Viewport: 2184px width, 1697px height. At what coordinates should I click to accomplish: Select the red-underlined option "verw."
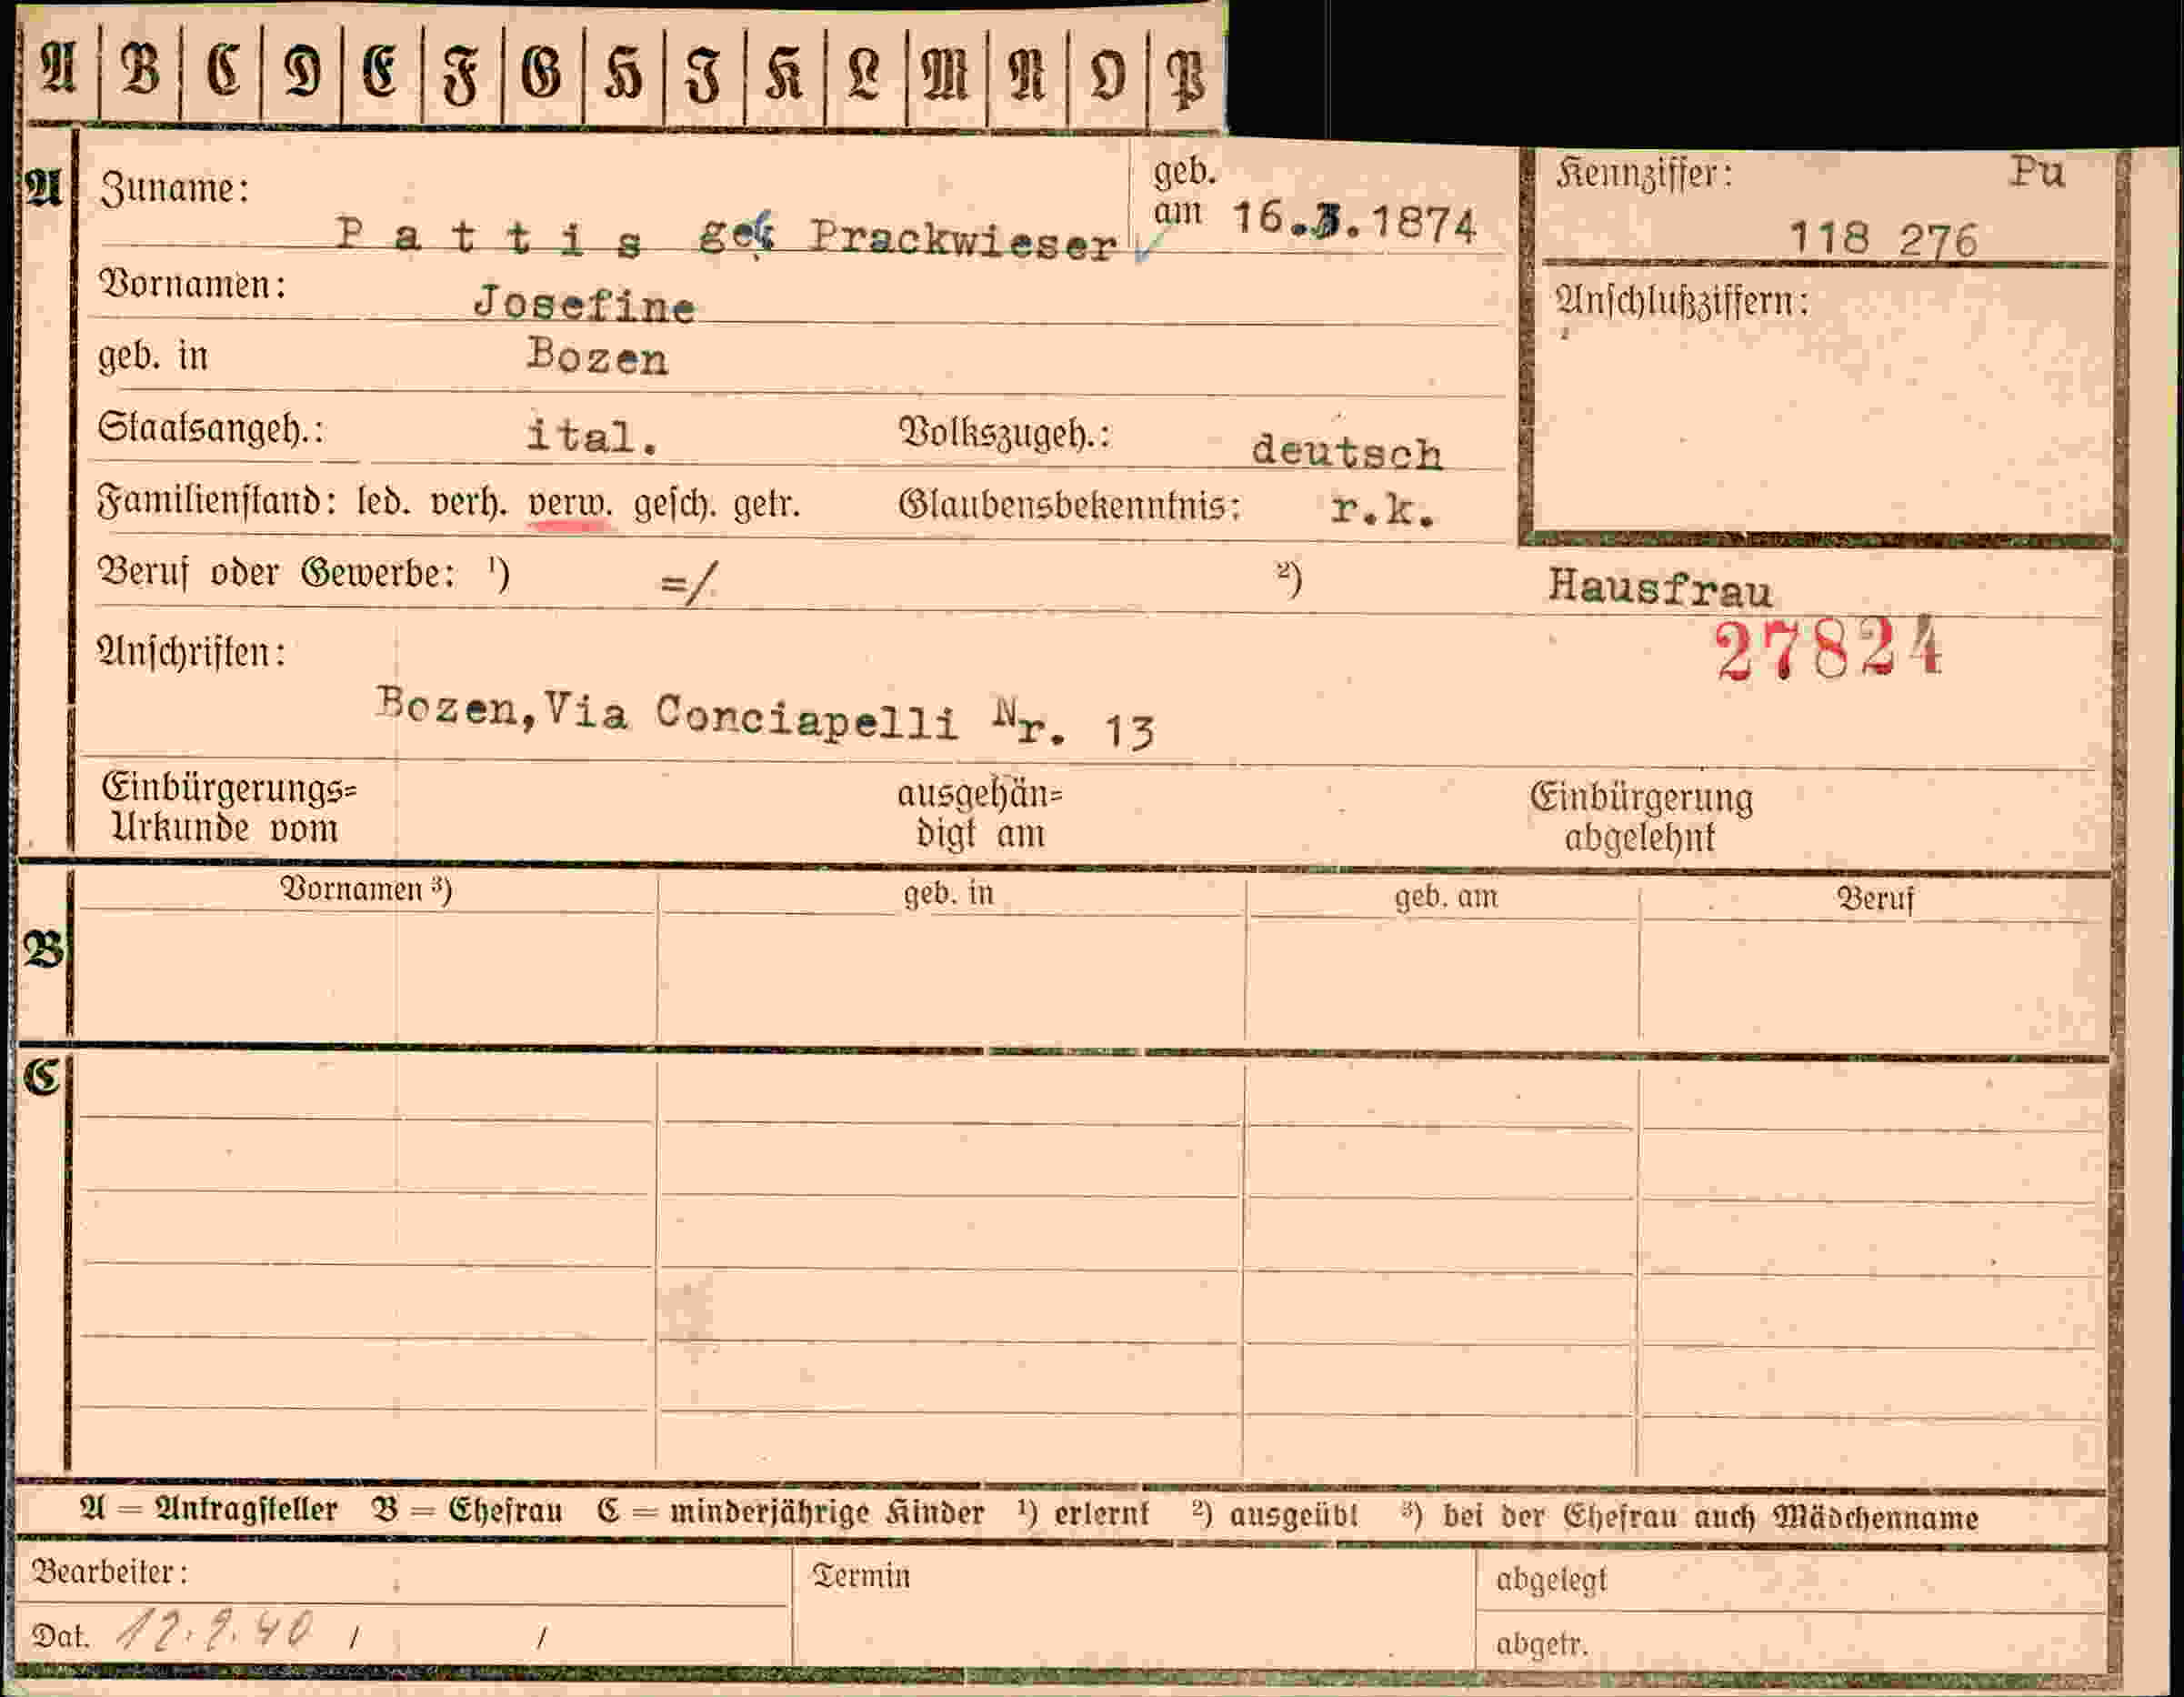pyautogui.click(x=570, y=503)
